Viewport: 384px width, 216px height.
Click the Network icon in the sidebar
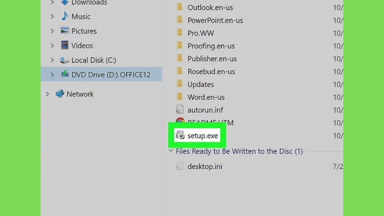[x=60, y=93]
